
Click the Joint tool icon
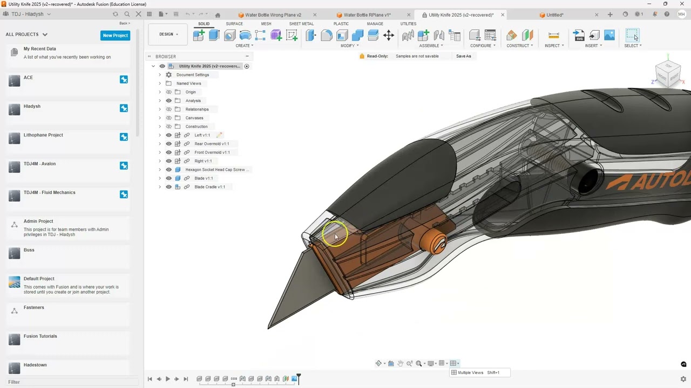[x=439, y=36]
